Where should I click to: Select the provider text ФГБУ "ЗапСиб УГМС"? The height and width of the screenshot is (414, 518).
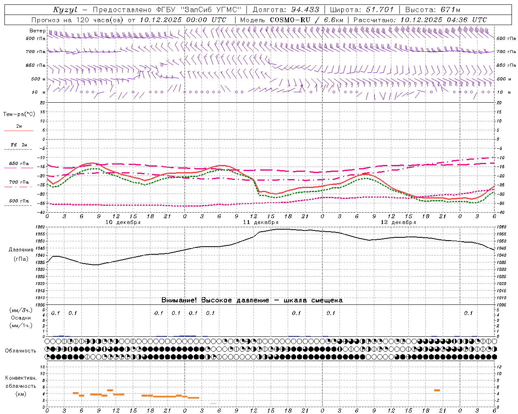pos(199,10)
